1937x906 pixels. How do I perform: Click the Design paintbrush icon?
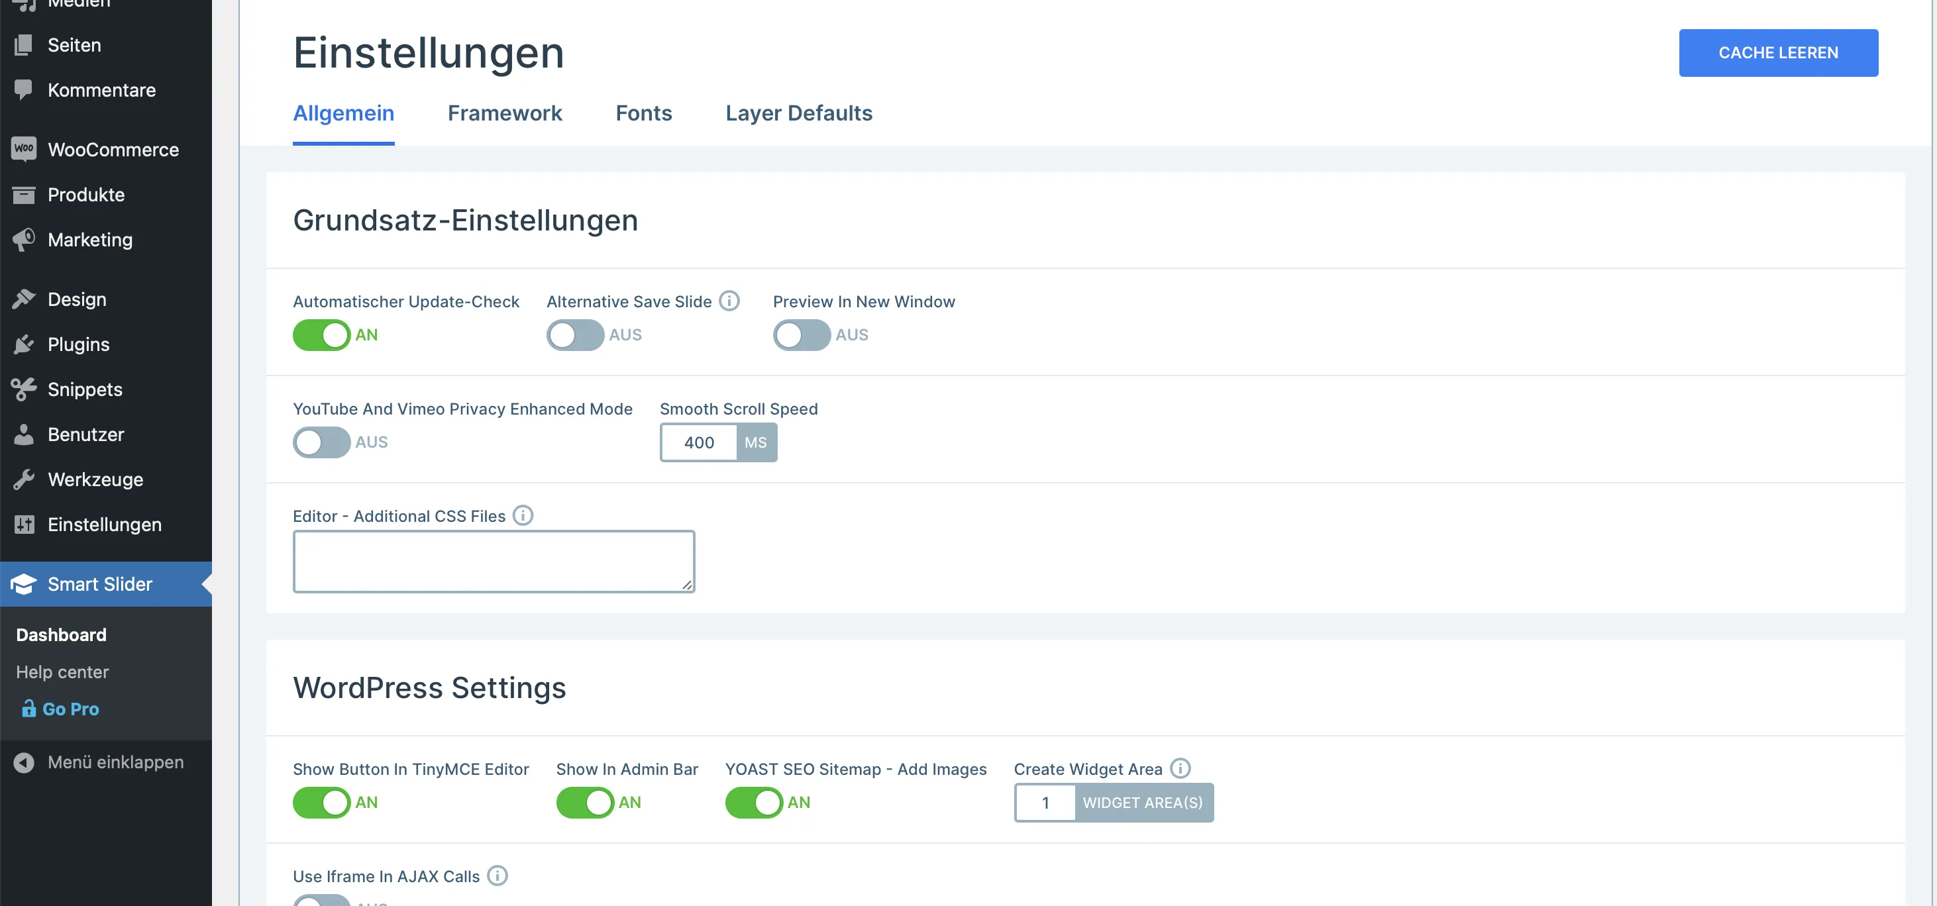click(x=23, y=299)
